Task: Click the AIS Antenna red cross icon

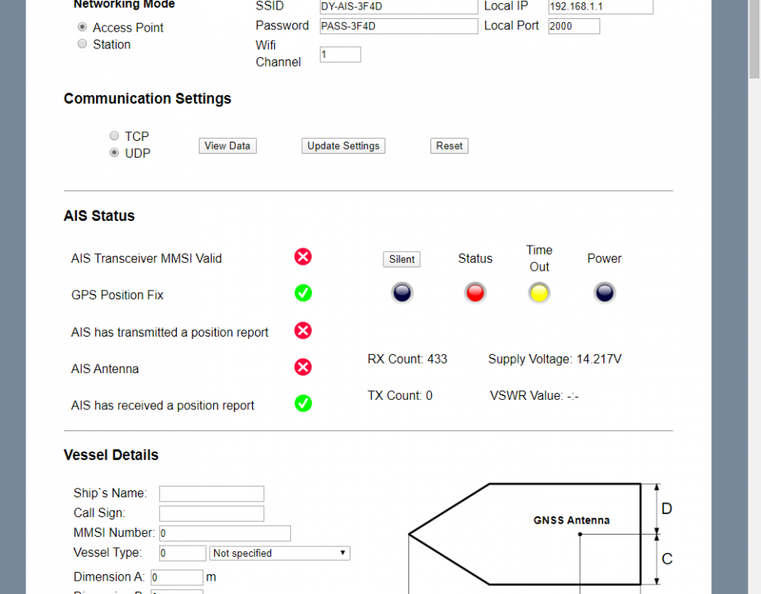Action: click(303, 367)
